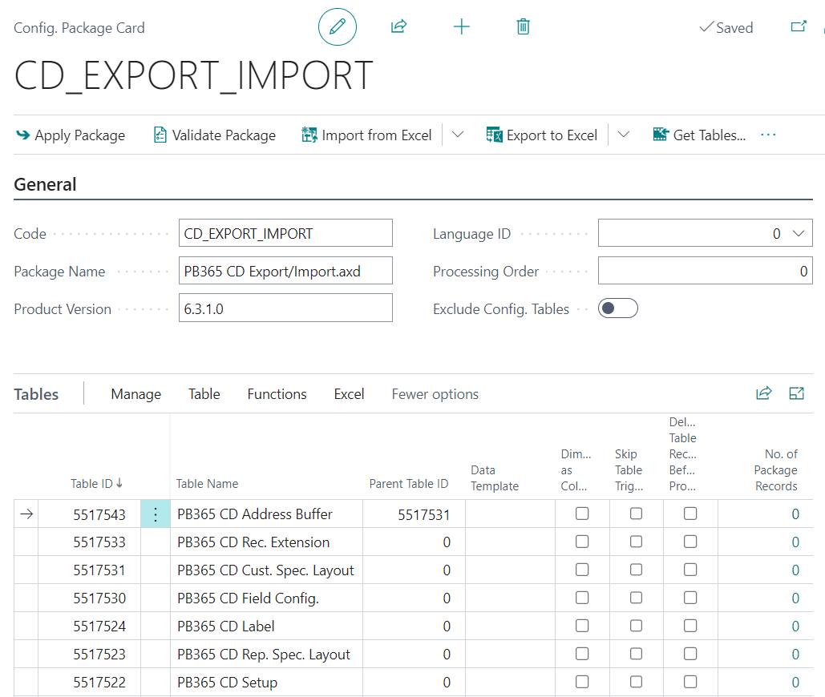The height and width of the screenshot is (697, 825).
Task: Open Language ID dropdown
Action: tap(799, 233)
